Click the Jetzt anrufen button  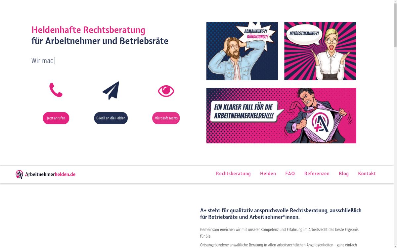(x=56, y=118)
